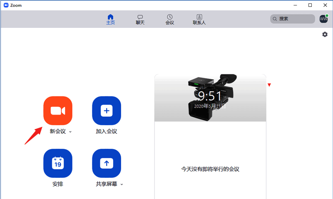Maximize the Zoom window
Image resolution: width=333 pixels, height=199 pixels.
tap(310, 5)
